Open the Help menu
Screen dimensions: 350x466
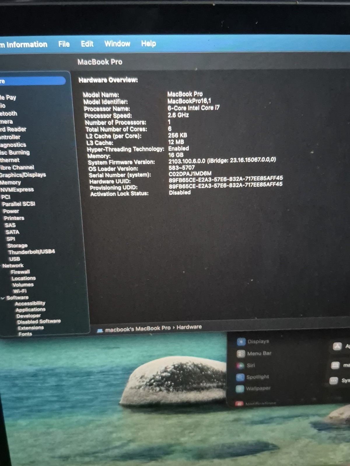coord(148,43)
